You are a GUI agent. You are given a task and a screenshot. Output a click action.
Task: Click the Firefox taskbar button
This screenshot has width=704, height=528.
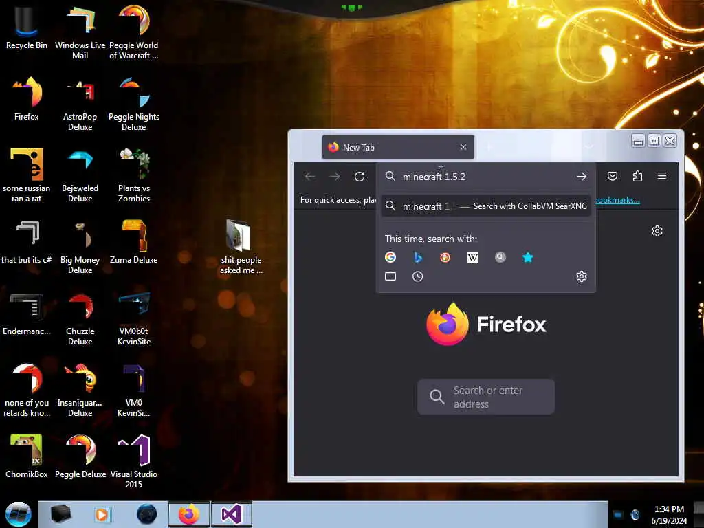(189, 514)
